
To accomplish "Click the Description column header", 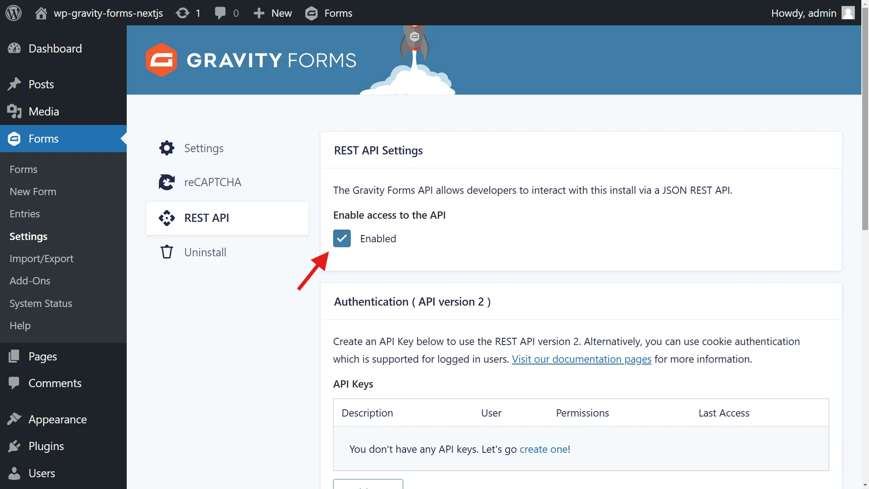I will [367, 413].
